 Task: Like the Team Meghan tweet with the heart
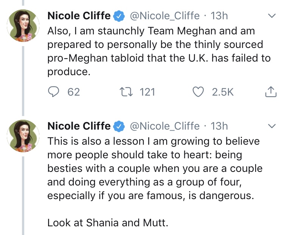tap(198, 92)
